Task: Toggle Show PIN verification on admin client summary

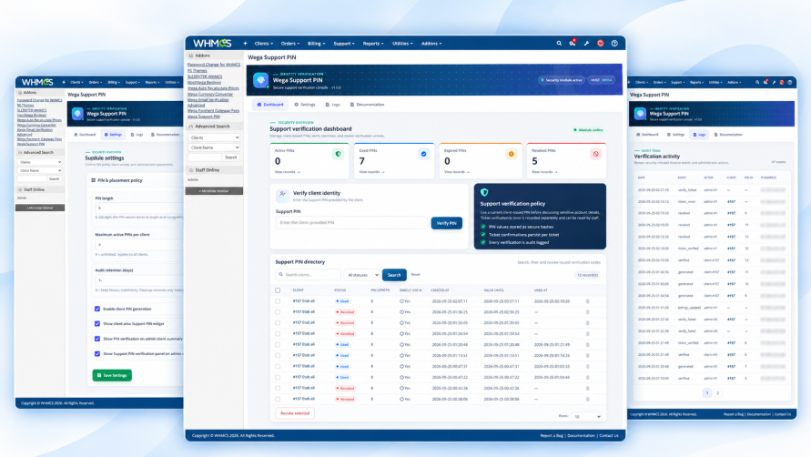Action: [97, 339]
